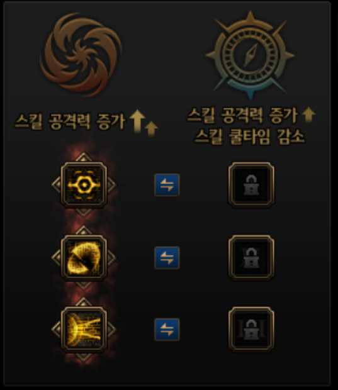Click the double up-arrow after left 스킬 공격력 증가
338x390 pixels.
point(144,123)
